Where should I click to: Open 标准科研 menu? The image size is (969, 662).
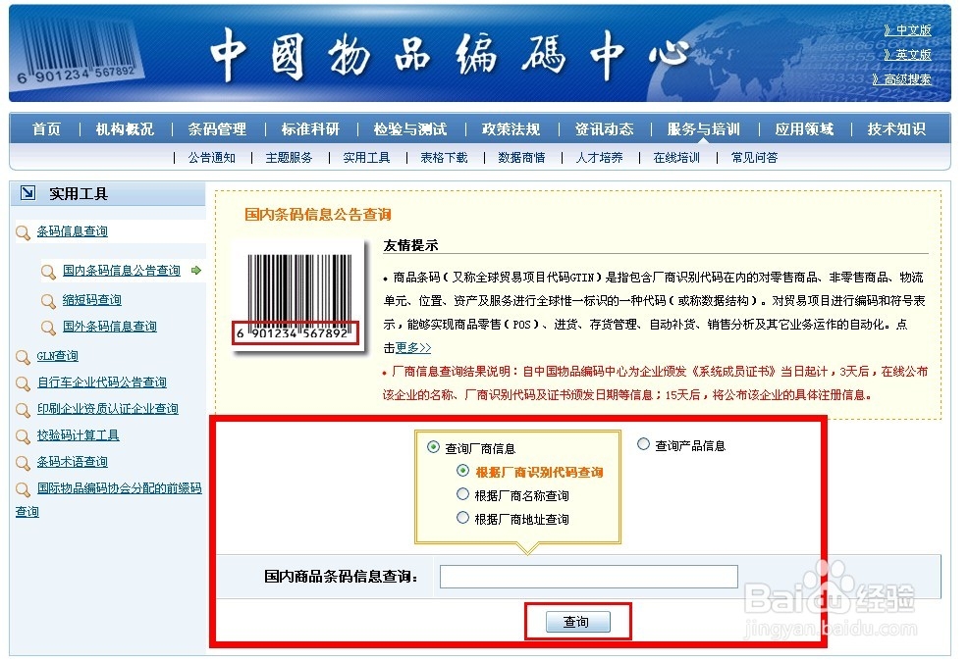click(x=310, y=129)
